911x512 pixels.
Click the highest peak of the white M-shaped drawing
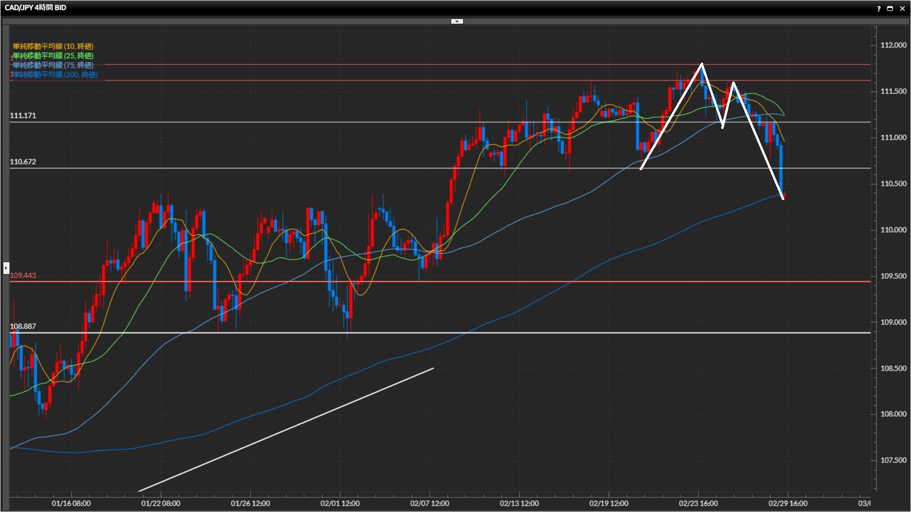point(702,64)
